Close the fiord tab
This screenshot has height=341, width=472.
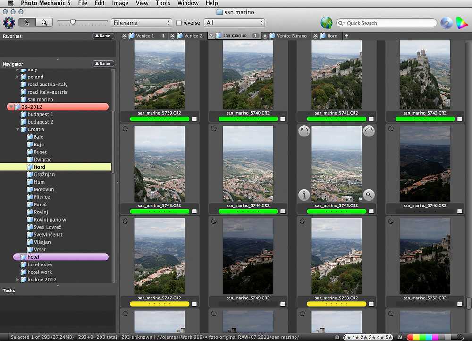point(315,36)
